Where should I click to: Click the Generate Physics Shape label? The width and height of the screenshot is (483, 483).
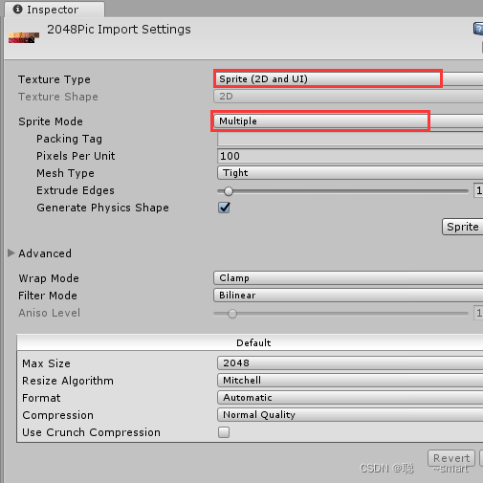pyautogui.click(x=102, y=208)
